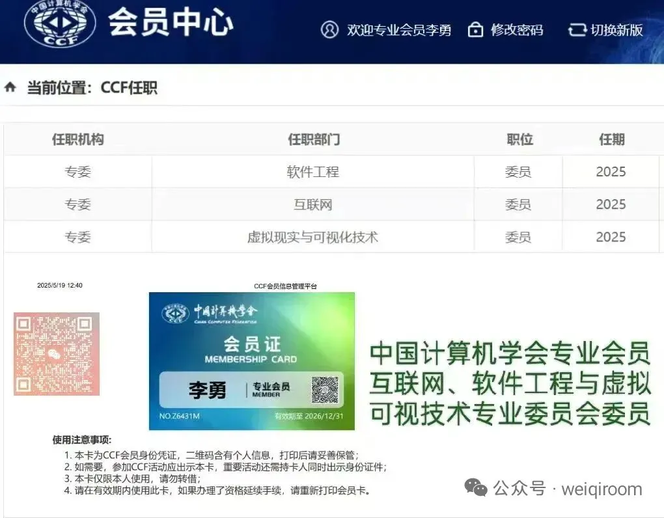The image size is (664, 518).
Task: Click the 任职机构 column header
Action: point(78,139)
